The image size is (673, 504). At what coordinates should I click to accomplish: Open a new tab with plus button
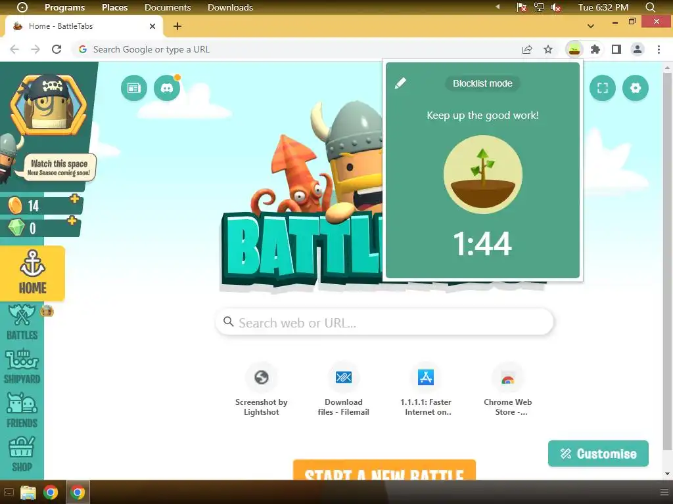click(177, 26)
